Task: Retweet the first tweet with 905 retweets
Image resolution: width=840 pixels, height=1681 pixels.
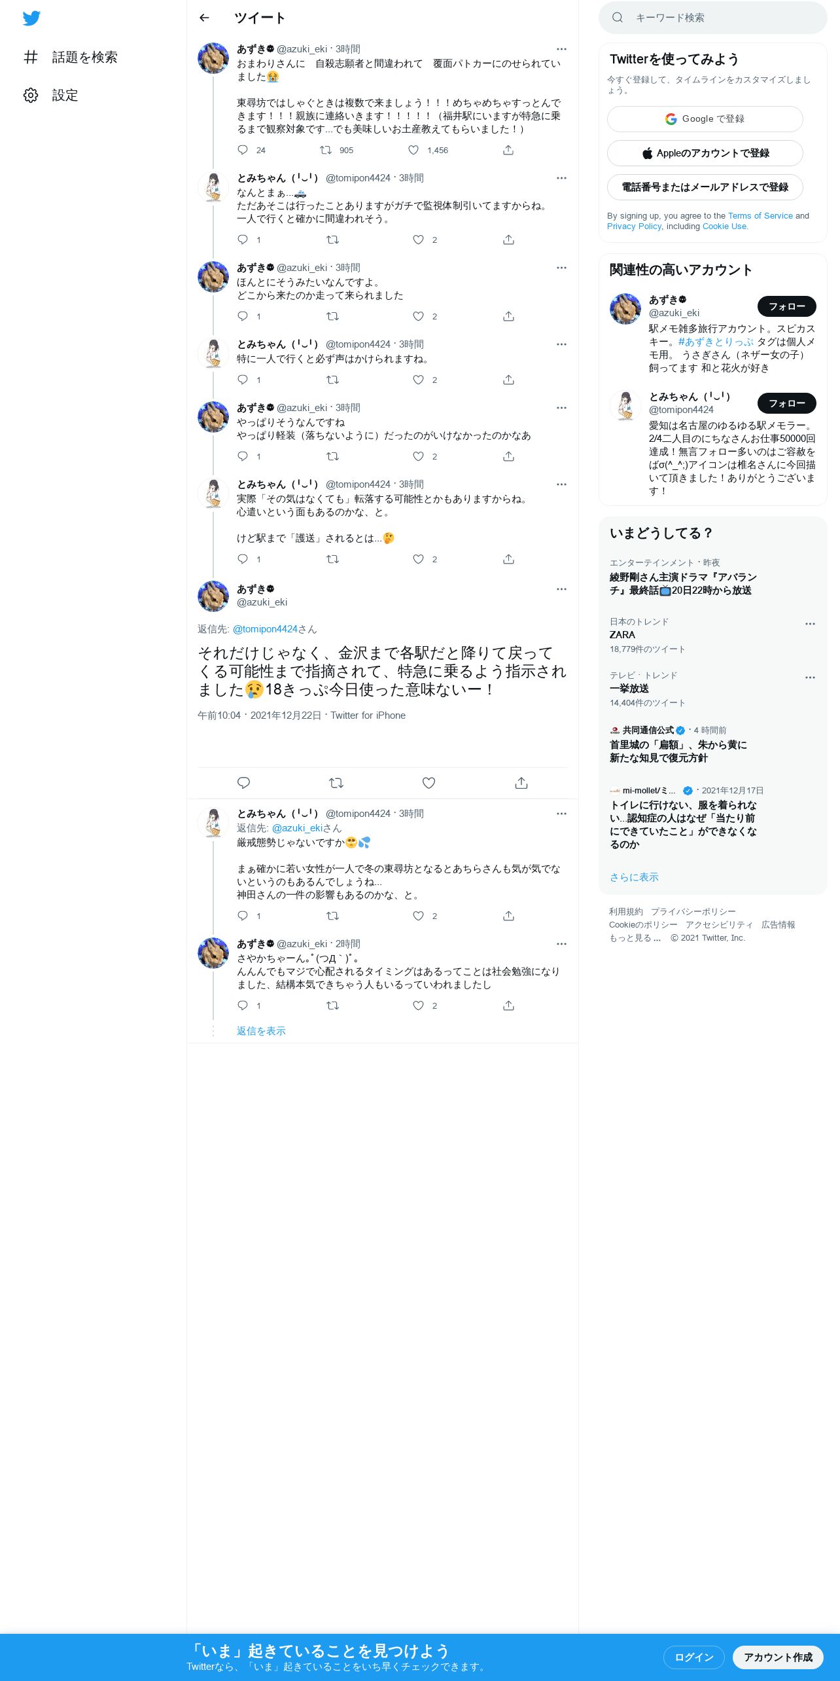Action: point(326,150)
